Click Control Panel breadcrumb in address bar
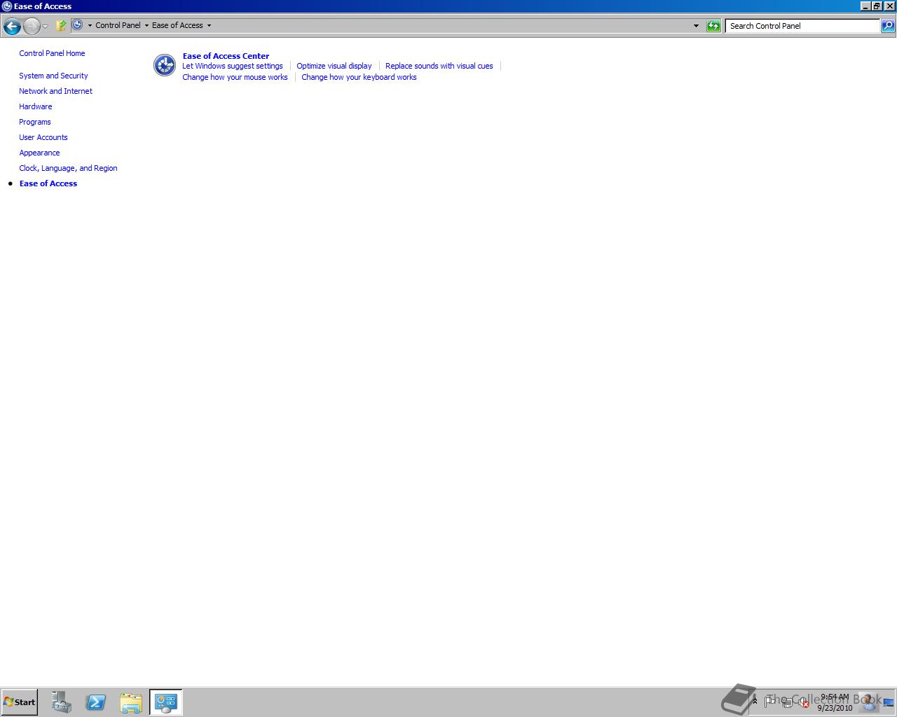This screenshot has width=897, height=717. (x=118, y=25)
